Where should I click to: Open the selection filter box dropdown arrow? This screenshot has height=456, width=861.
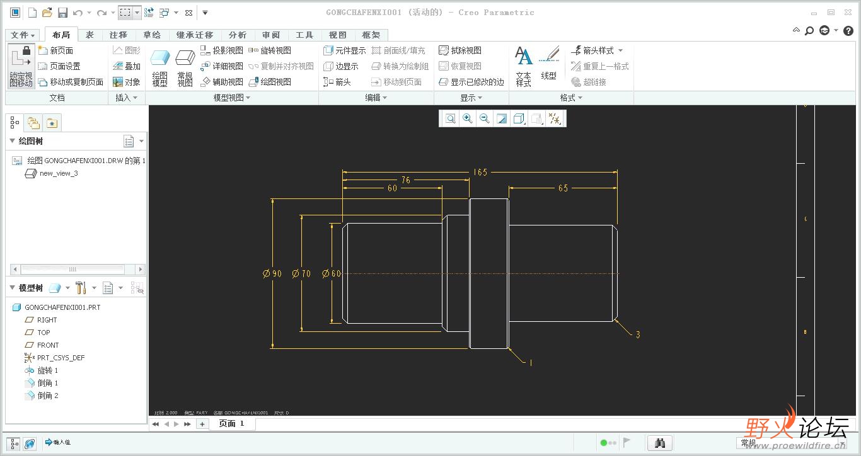click(137, 13)
